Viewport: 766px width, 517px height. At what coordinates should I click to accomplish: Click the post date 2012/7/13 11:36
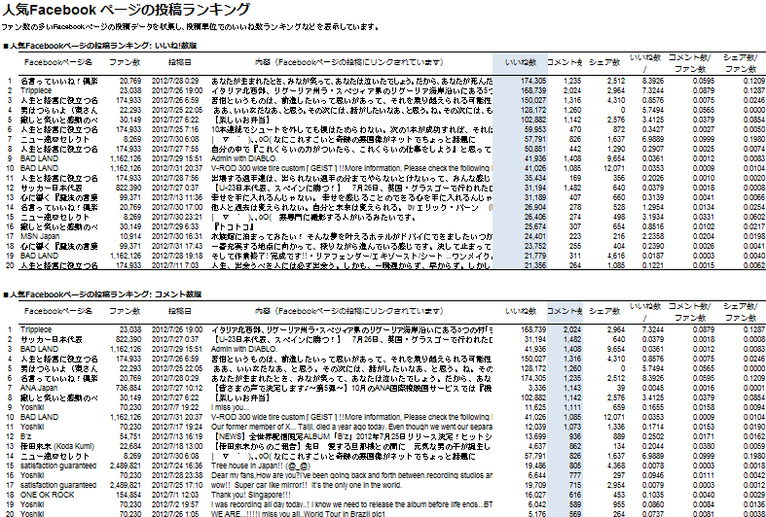point(177,197)
